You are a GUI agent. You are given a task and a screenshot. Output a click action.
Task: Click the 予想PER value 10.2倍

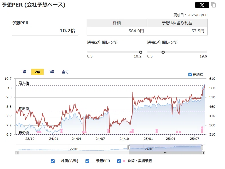coord(67,31)
